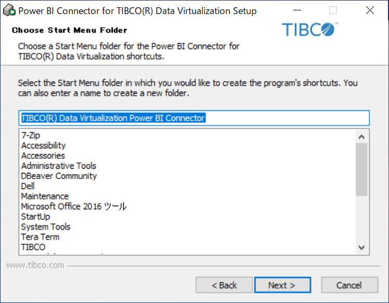The height and width of the screenshot is (303, 389).
Task: Click the list's down scroll arrow
Action: [x=361, y=247]
